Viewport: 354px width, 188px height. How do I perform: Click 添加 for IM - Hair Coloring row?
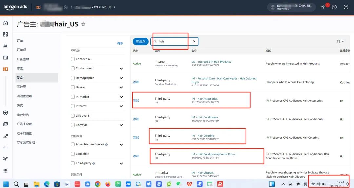tap(136, 138)
